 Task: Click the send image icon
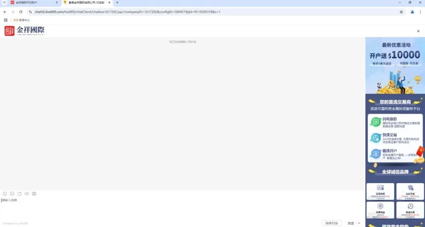coord(12,194)
